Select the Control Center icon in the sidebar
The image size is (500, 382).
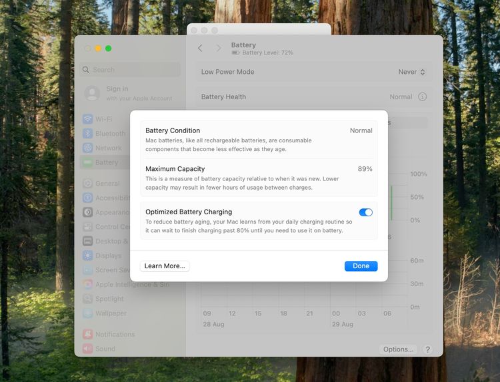click(x=88, y=227)
